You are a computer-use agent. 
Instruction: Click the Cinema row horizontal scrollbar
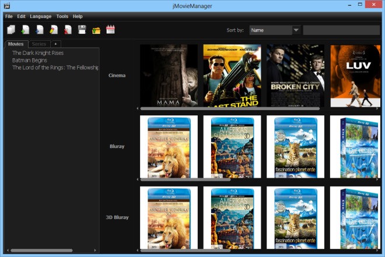[230, 108]
